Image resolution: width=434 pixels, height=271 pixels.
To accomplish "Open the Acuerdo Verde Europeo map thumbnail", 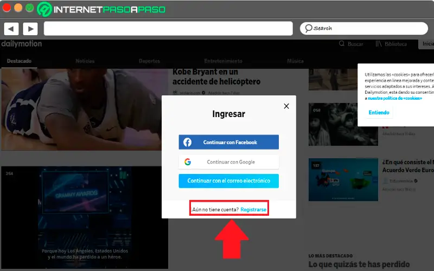I will (343, 179).
